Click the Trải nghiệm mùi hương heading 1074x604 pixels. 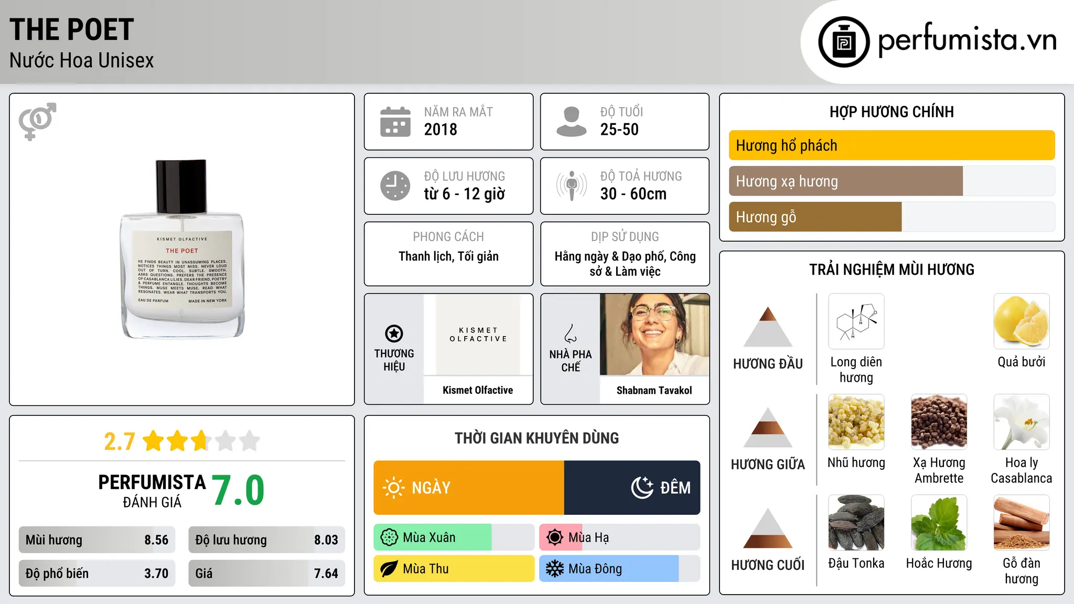point(892,269)
